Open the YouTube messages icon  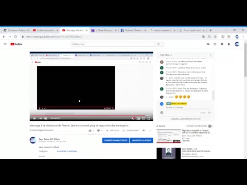pos(222,44)
